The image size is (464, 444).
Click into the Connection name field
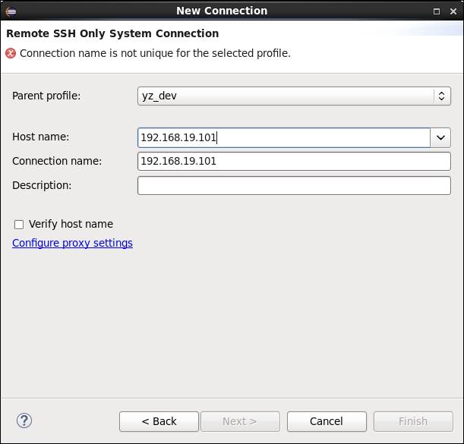(x=294, y=161)
